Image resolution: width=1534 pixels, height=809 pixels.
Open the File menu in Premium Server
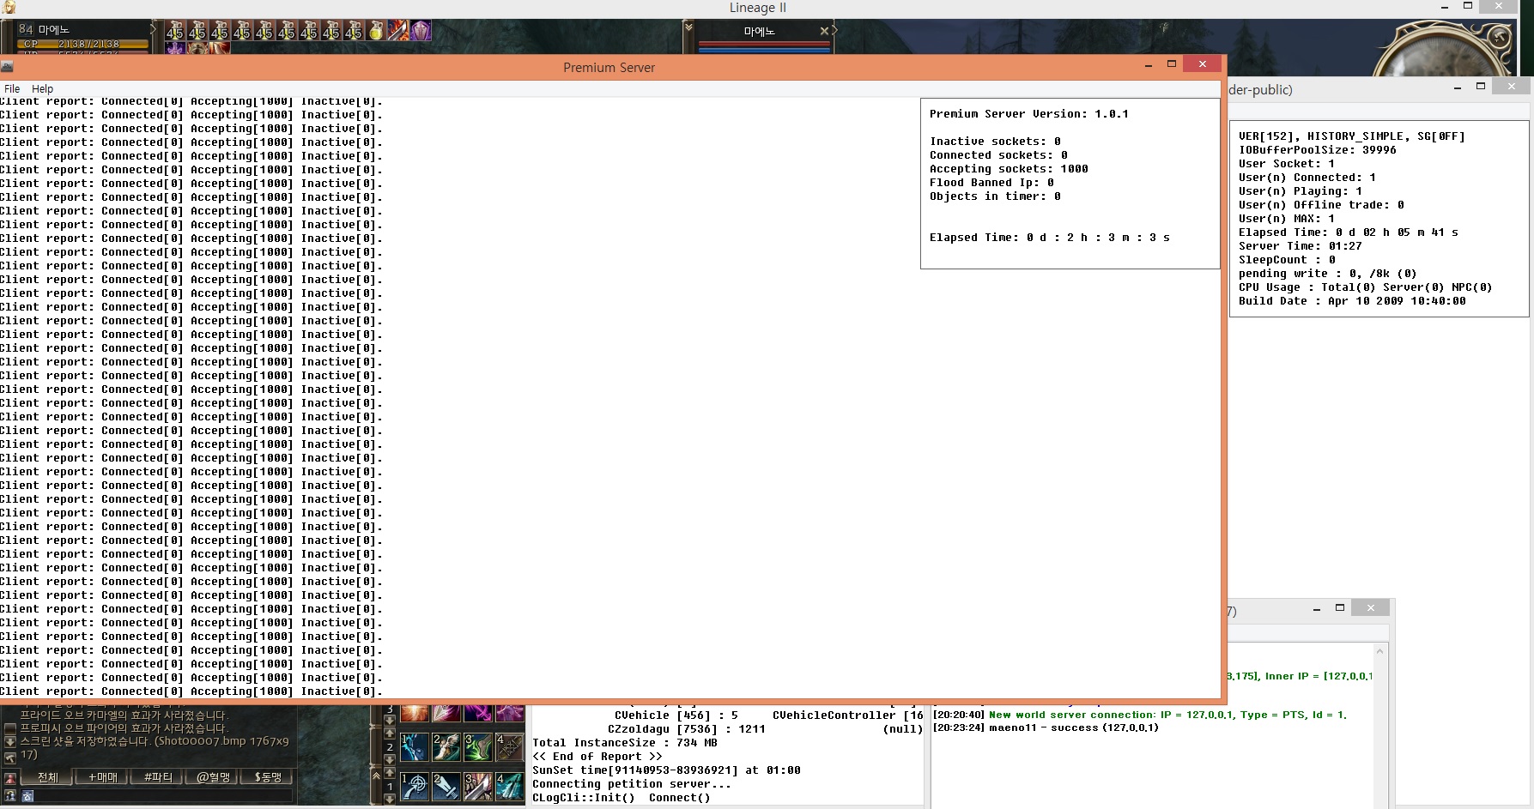pos(12,88)
